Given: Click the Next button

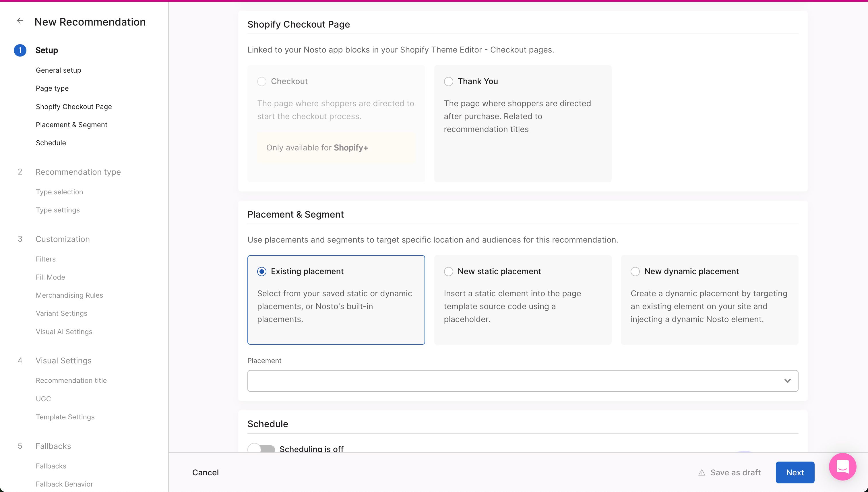Looking at the screenshot, I should (x=794, y=472).
